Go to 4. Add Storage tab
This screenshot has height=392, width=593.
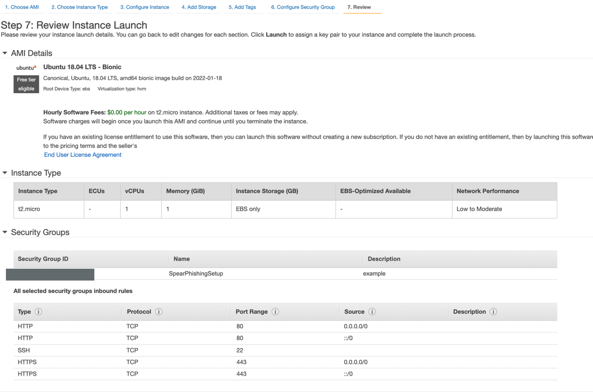coord(199,7)
